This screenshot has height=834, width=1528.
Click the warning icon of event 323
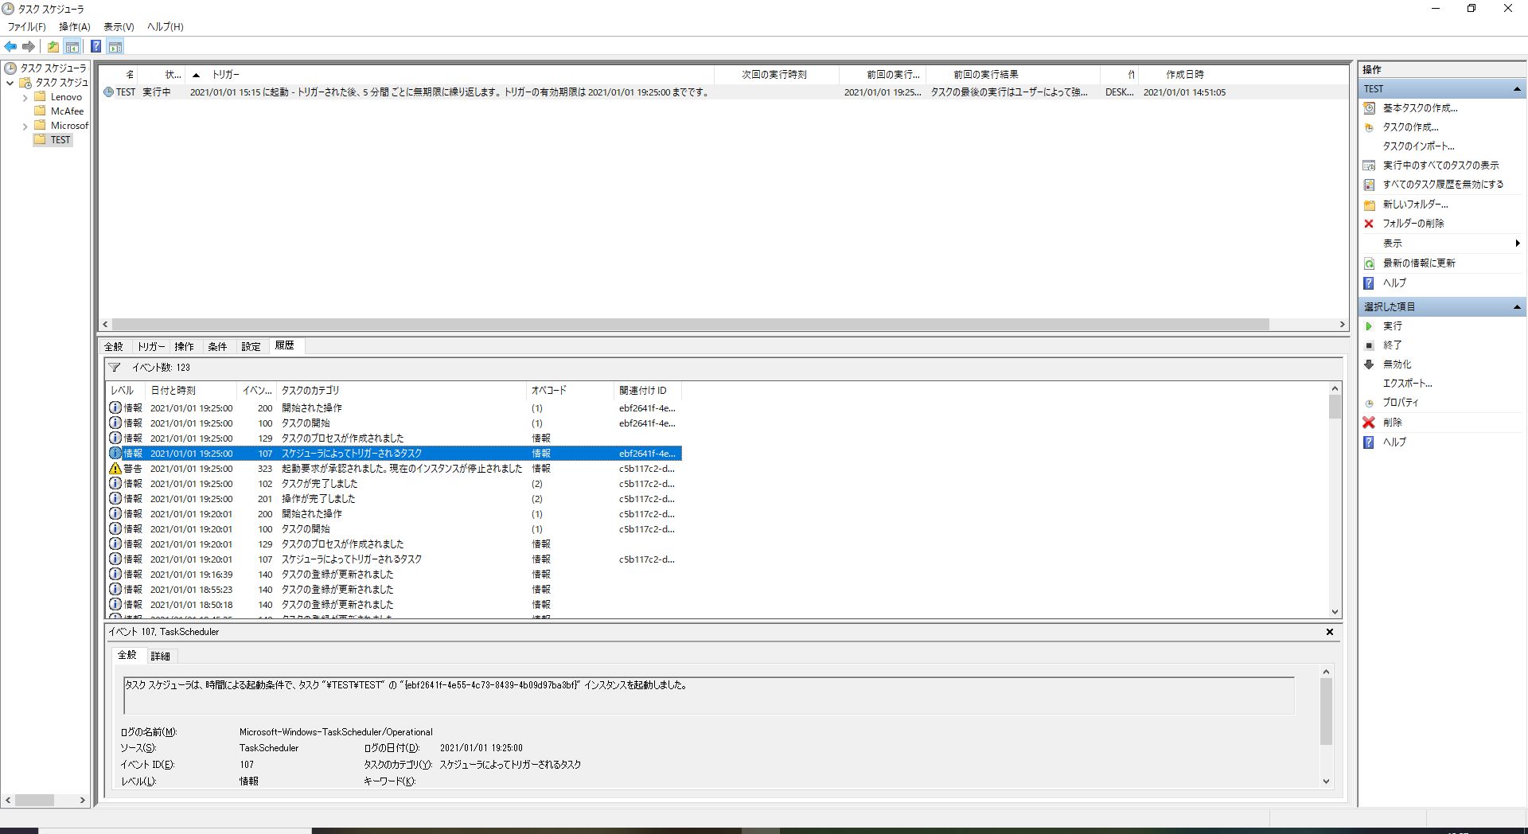[115, 469]
